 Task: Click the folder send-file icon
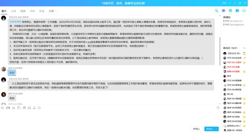pos(19,108)
